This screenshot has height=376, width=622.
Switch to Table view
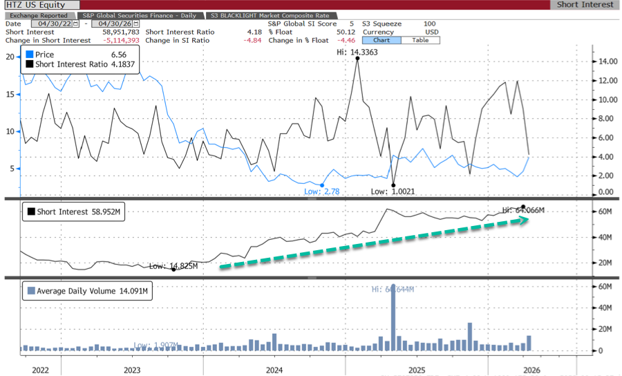pos(420,40)
